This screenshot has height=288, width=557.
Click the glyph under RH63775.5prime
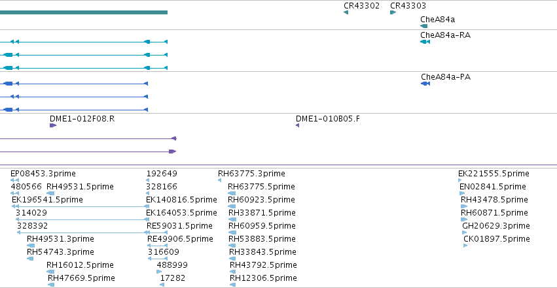[232, 193]
